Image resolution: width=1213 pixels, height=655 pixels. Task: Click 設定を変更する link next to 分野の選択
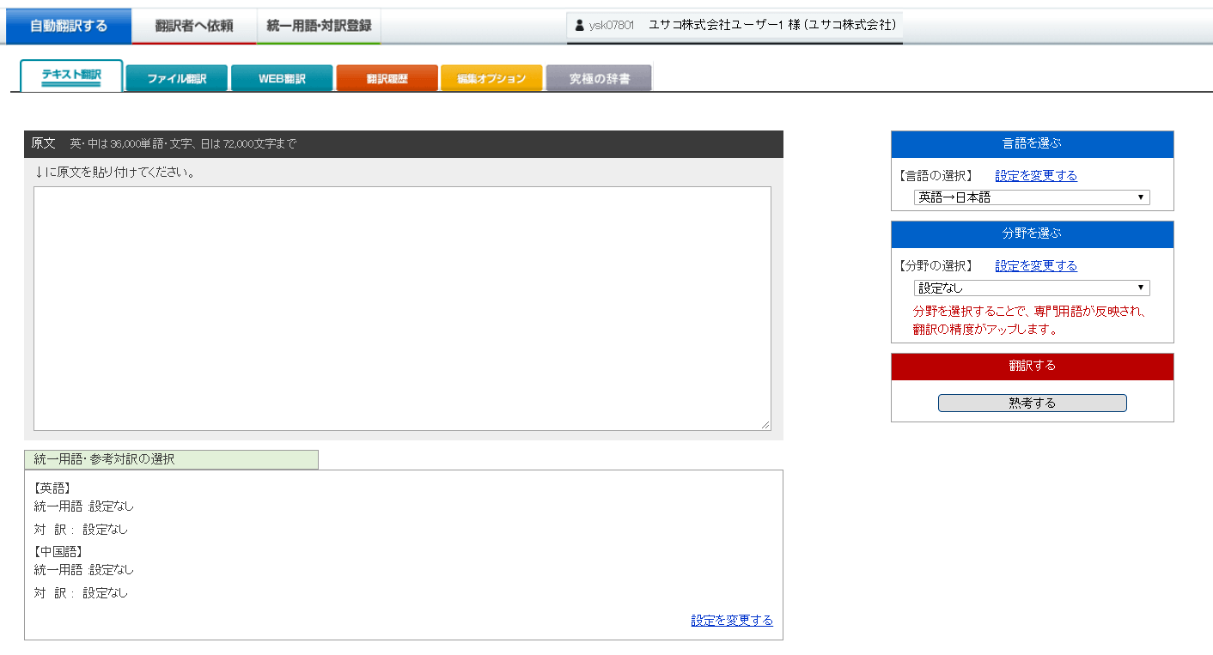[1035, 266]
